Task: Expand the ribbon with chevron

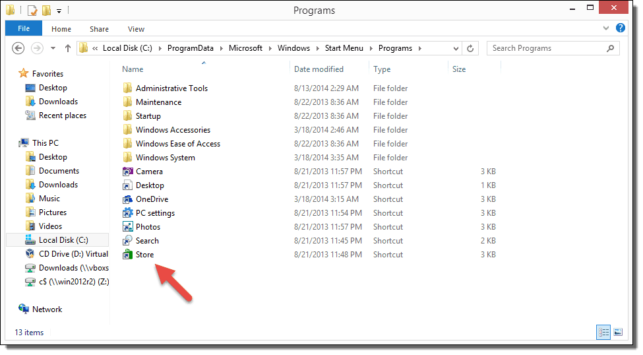Action: click(x=605, y=28)
